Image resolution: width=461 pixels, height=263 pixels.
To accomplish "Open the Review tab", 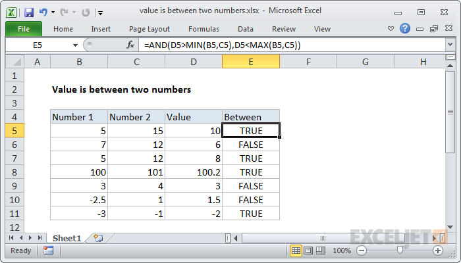I will click(284, 29).
